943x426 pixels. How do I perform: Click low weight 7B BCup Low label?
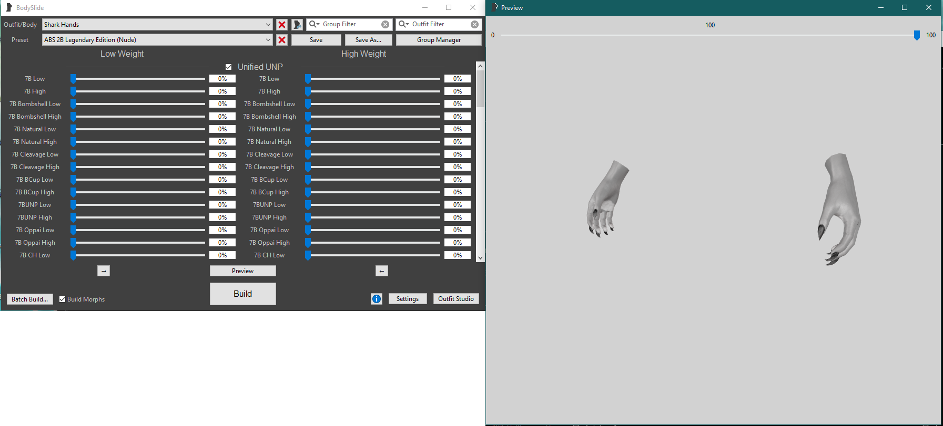(x=35, y=180)
